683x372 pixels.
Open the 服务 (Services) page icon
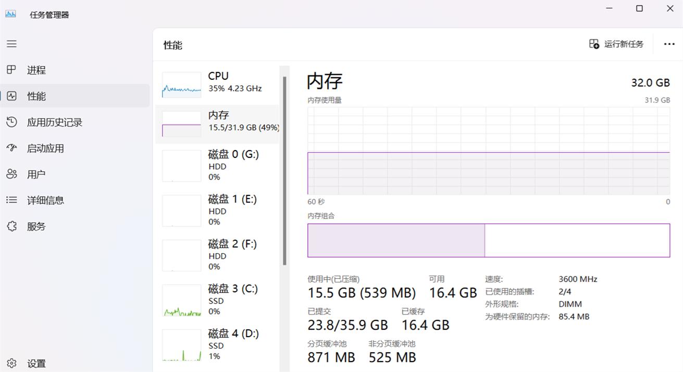point(11,226)
